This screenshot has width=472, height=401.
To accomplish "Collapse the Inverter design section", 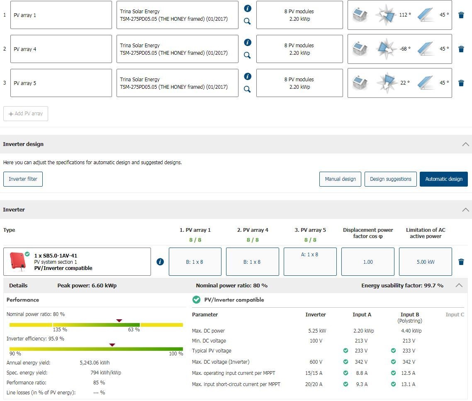I will coord(465,144).
